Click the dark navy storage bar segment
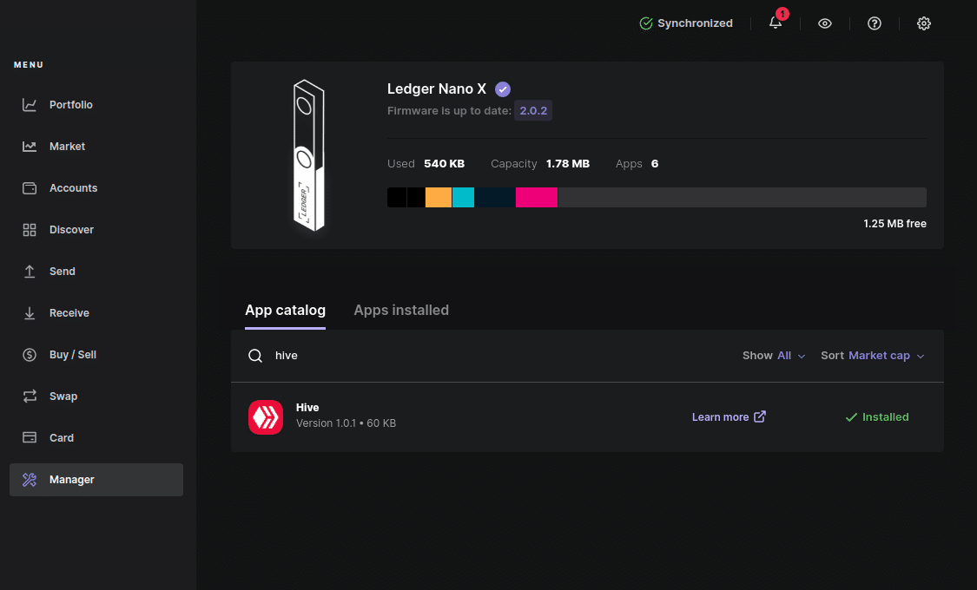977x590 pixels. point(495,197)
